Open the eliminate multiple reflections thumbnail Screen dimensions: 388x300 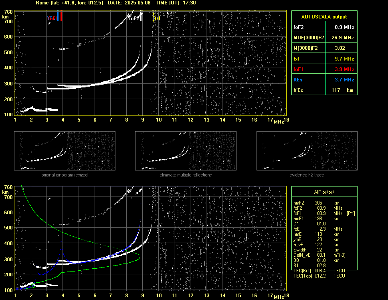(x=186, y=151)
